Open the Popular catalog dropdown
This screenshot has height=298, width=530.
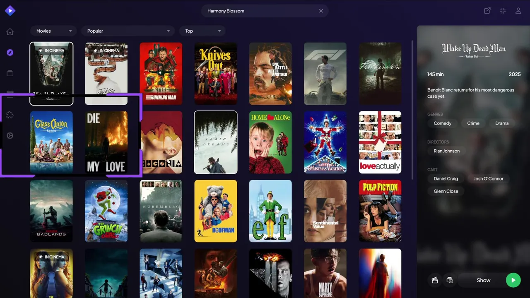[x=128, y=31]
